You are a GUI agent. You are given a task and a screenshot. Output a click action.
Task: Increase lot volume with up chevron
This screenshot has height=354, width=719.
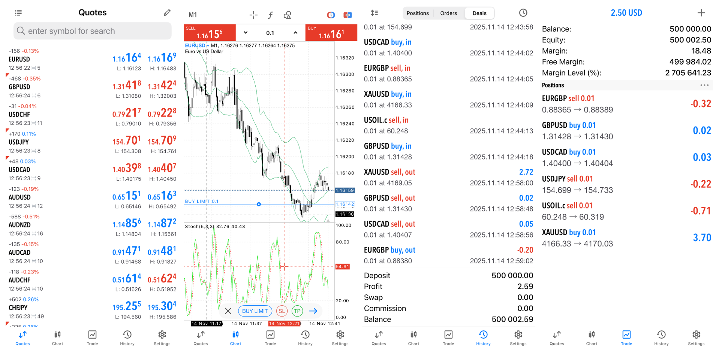pos(295,33)
